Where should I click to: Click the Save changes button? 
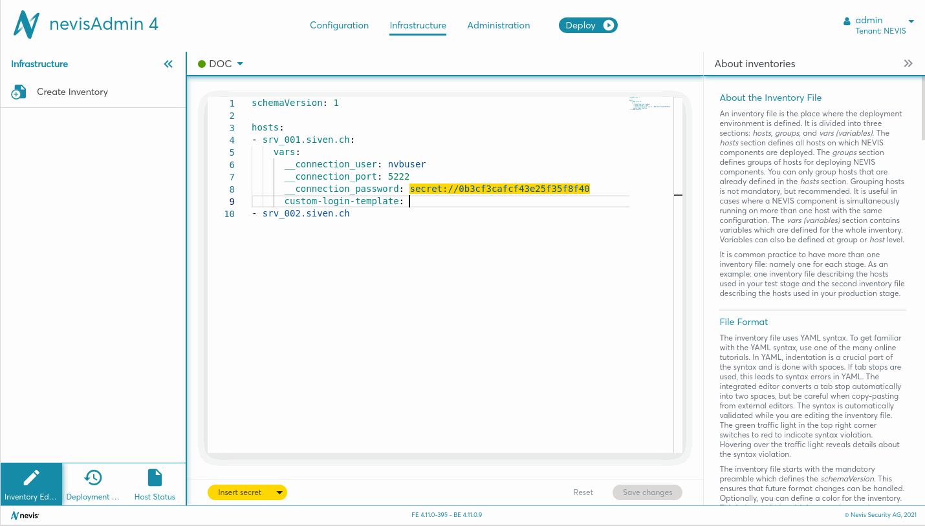(x=647, y=492)
